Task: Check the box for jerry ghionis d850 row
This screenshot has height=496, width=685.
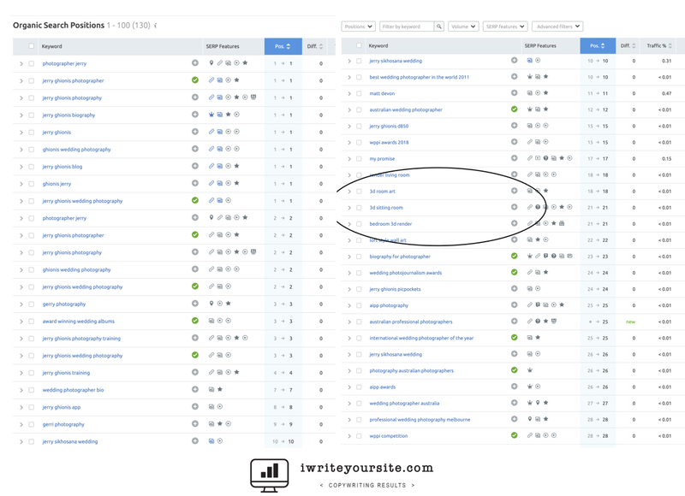Action: [359, 126]
